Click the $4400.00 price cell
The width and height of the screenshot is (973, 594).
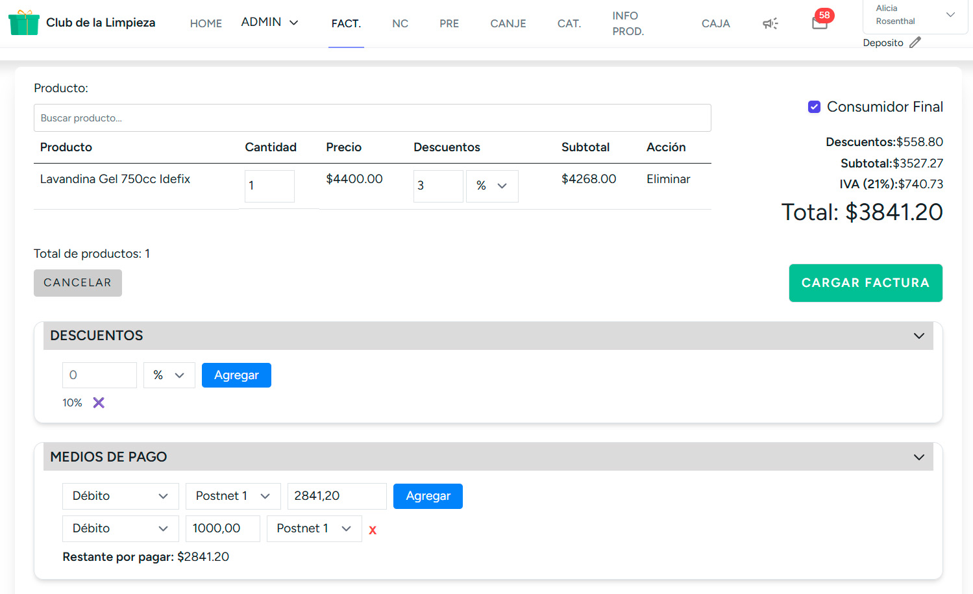pos(354,179)
